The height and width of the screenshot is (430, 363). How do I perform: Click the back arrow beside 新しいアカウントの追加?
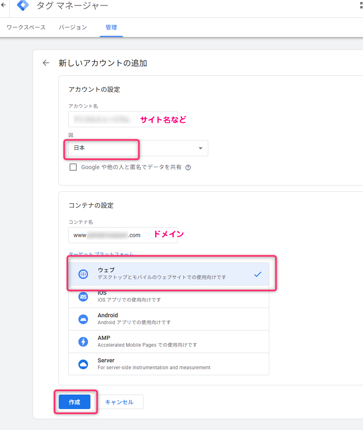pyautogui.click(x=46, y=63)
